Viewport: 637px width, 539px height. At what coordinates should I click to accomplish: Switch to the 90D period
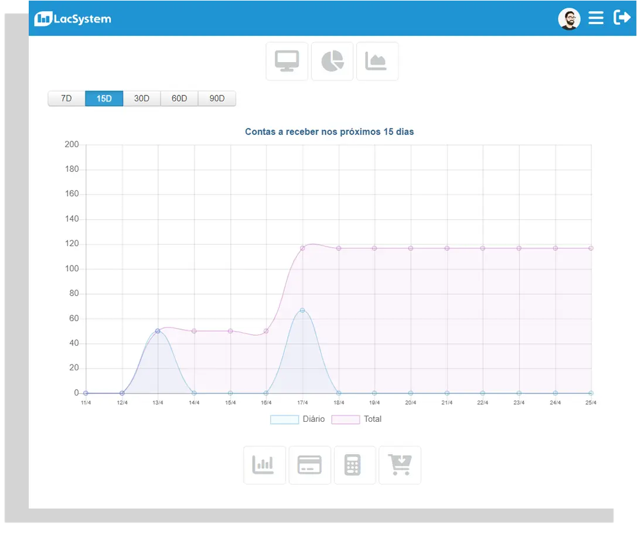tap(217, 98)
